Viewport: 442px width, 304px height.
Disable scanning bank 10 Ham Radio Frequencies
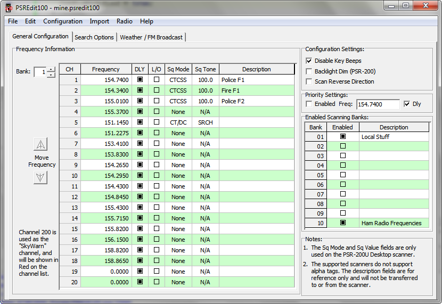point(342,223)
